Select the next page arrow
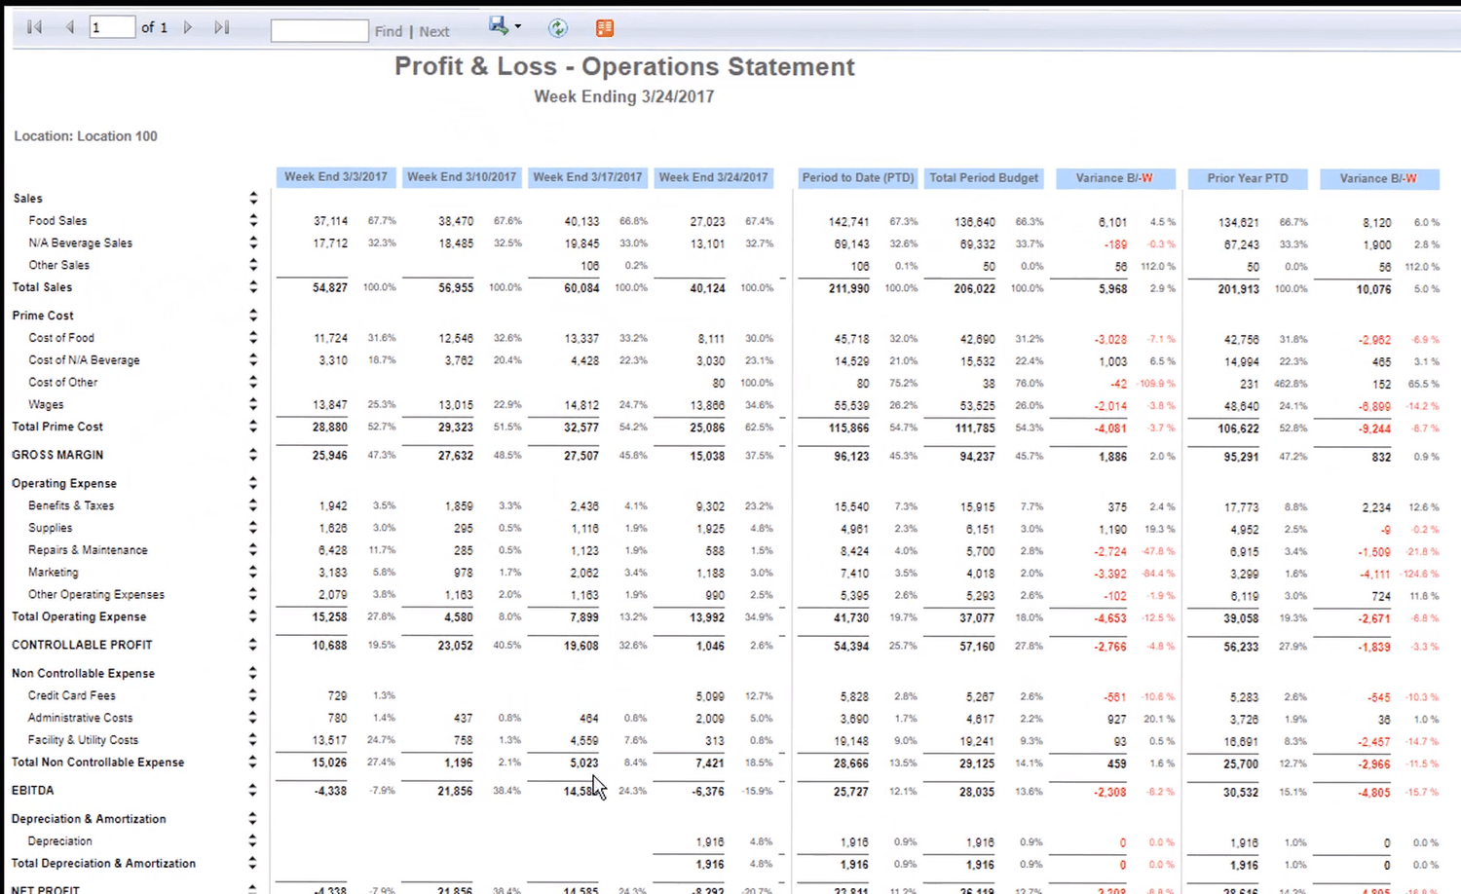This screenshot has width=1461, height=894. pos(187,27)
